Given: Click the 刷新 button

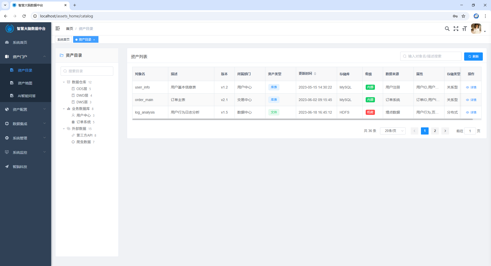Looking at the screenshot, I should coord(473,56).
